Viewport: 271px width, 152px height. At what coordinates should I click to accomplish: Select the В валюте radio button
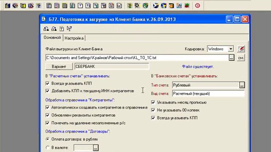coord(47,147)
